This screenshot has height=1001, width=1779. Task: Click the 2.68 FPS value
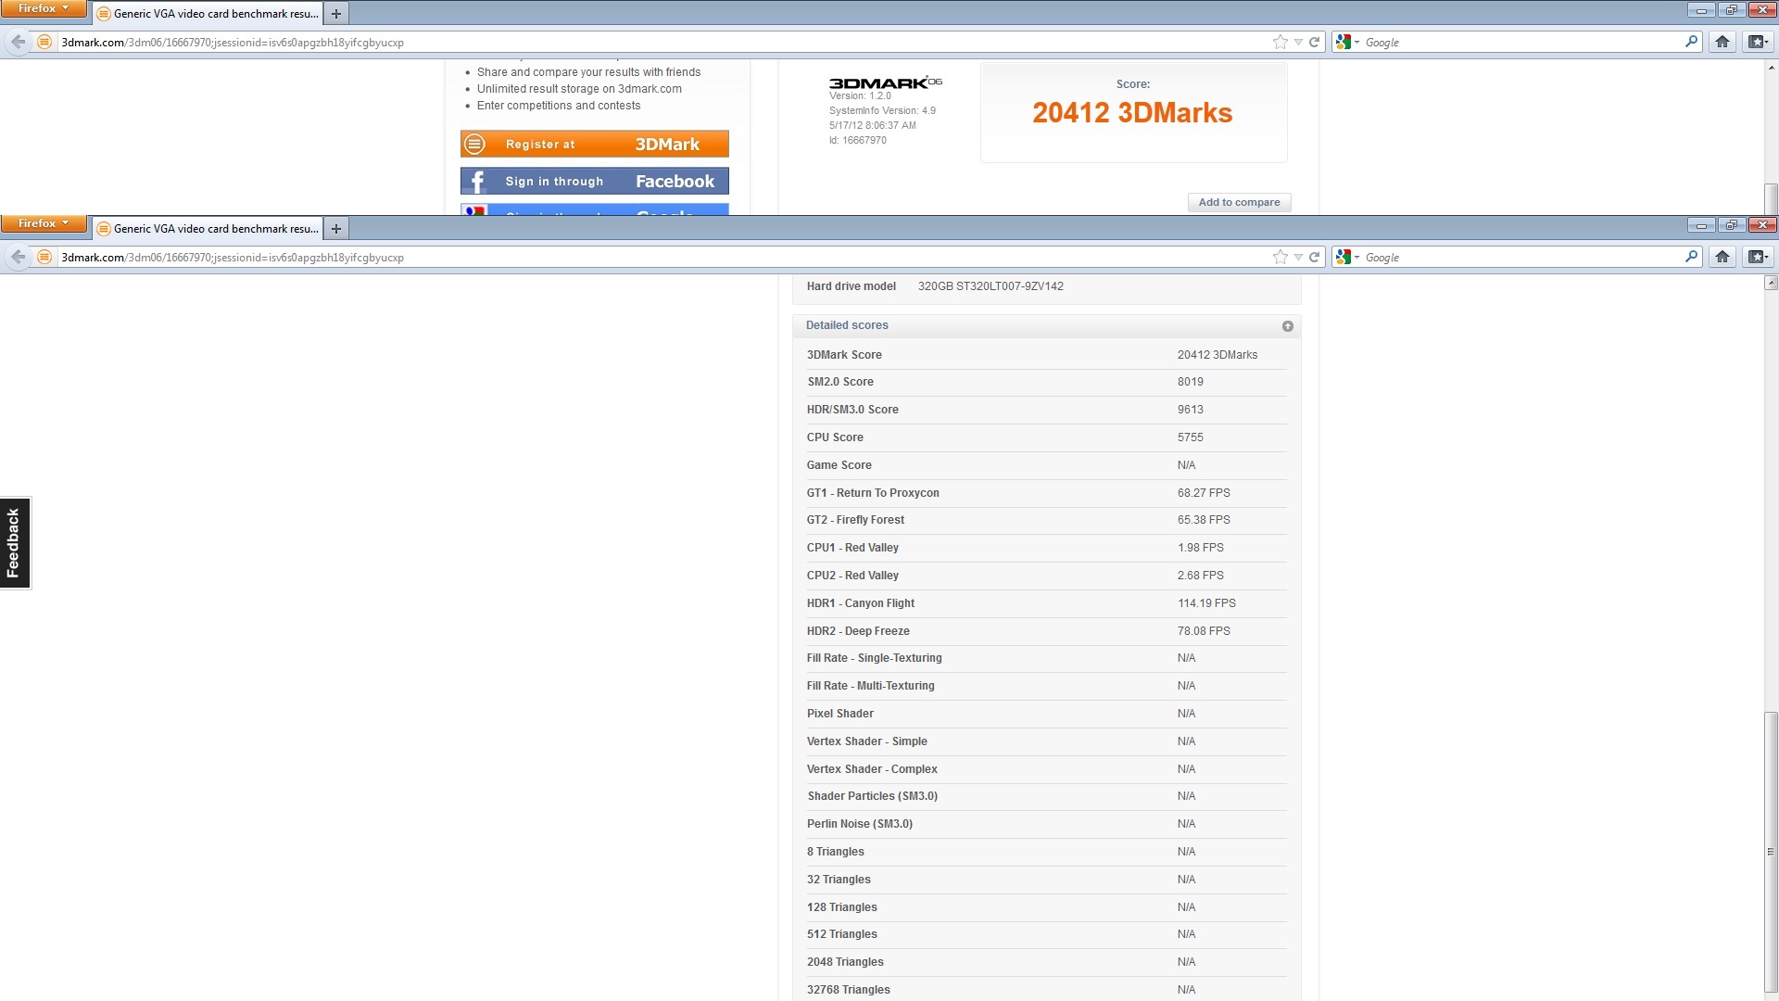pos(1200,576)
